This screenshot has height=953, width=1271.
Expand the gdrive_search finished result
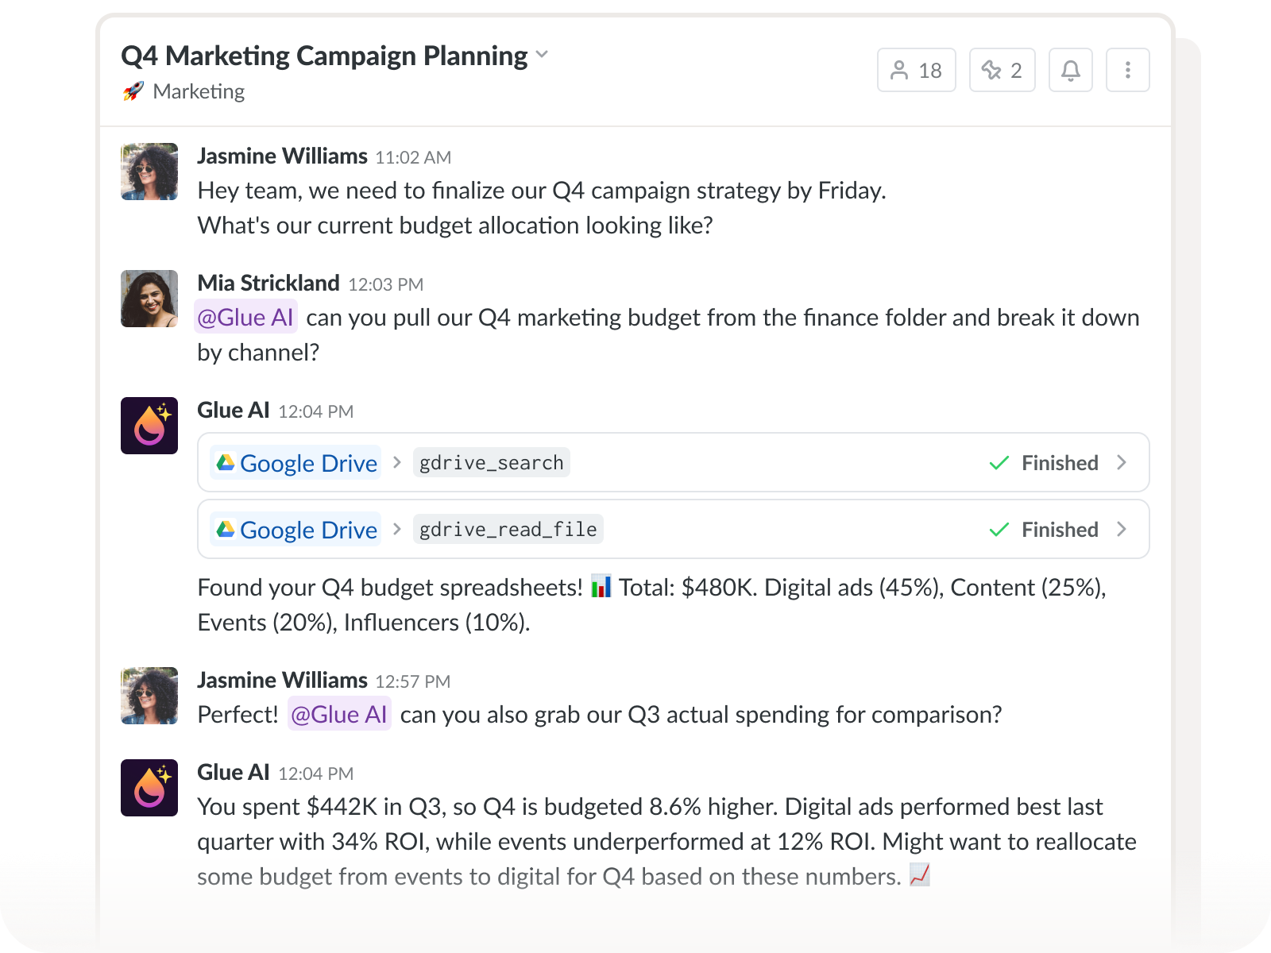tap(1121, 462)
